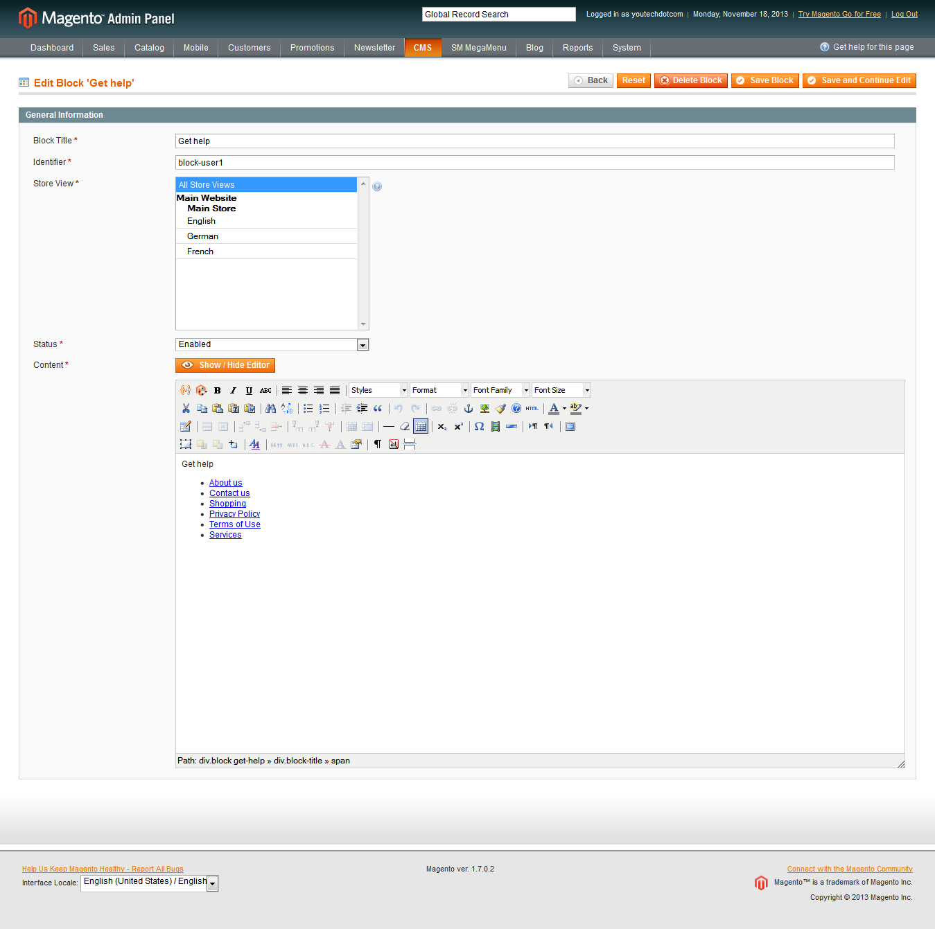Click the find binoculars icon
935x929 pixels.
271,409
